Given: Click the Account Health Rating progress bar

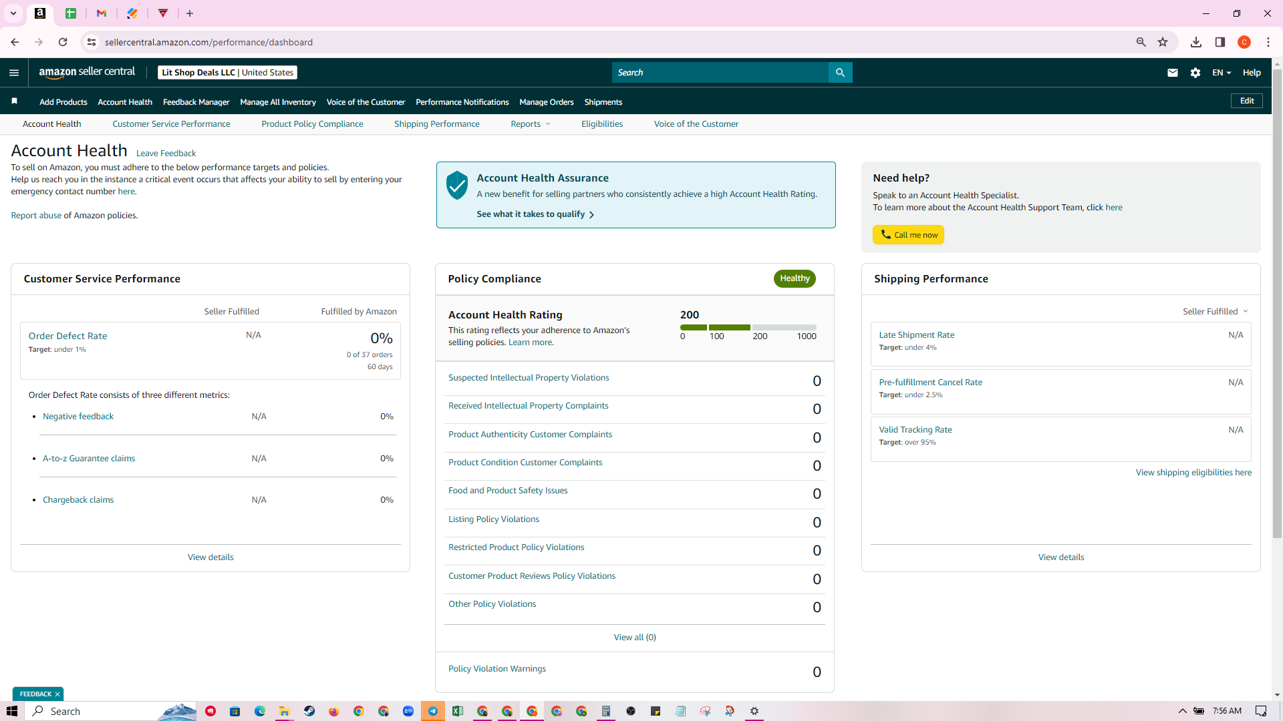Looking at the screenshot, I should [748, 327].
